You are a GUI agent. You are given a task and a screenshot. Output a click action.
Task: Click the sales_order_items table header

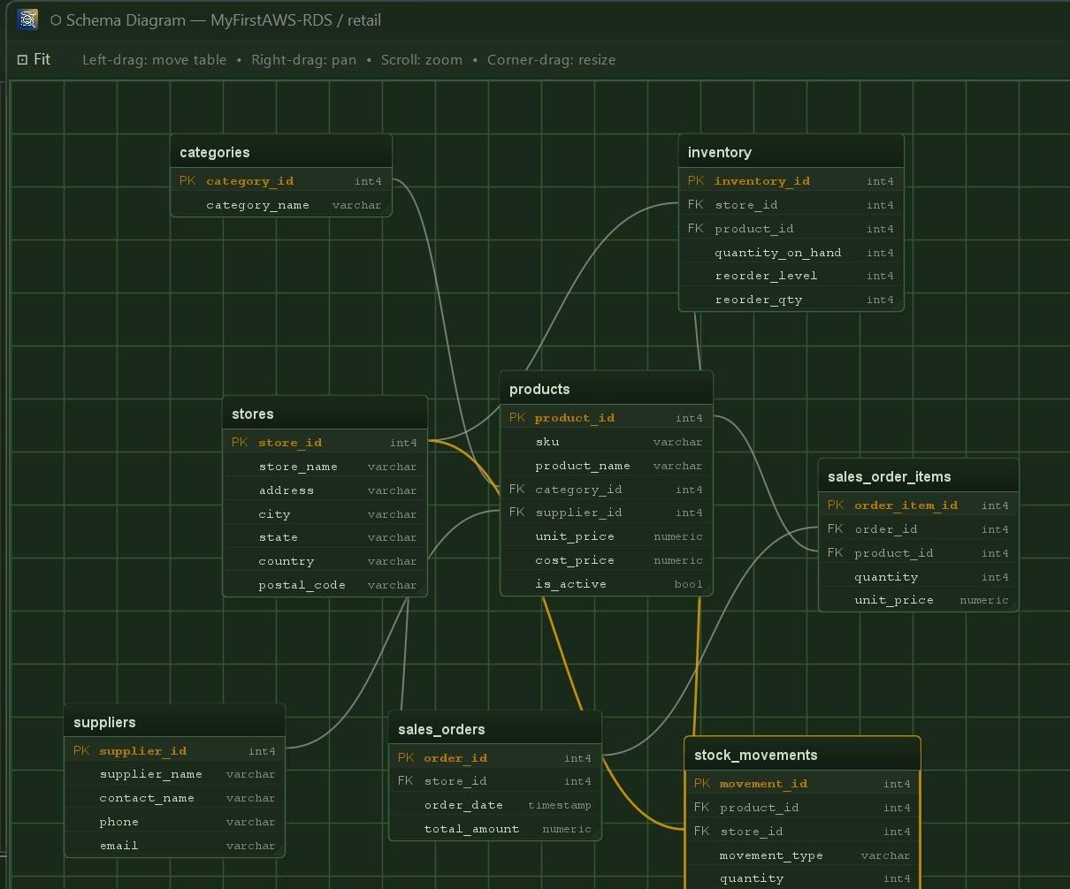pos(918,476)
